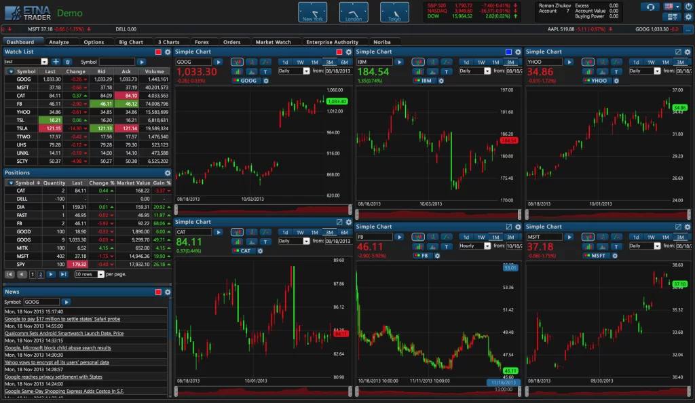The image size is (695, 403).
Task: Select OHLC bar chart type in GOOG chart
Action: click(251, 62)
